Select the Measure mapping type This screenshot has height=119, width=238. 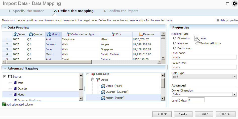pyautogui.click(x=175, y=43)
